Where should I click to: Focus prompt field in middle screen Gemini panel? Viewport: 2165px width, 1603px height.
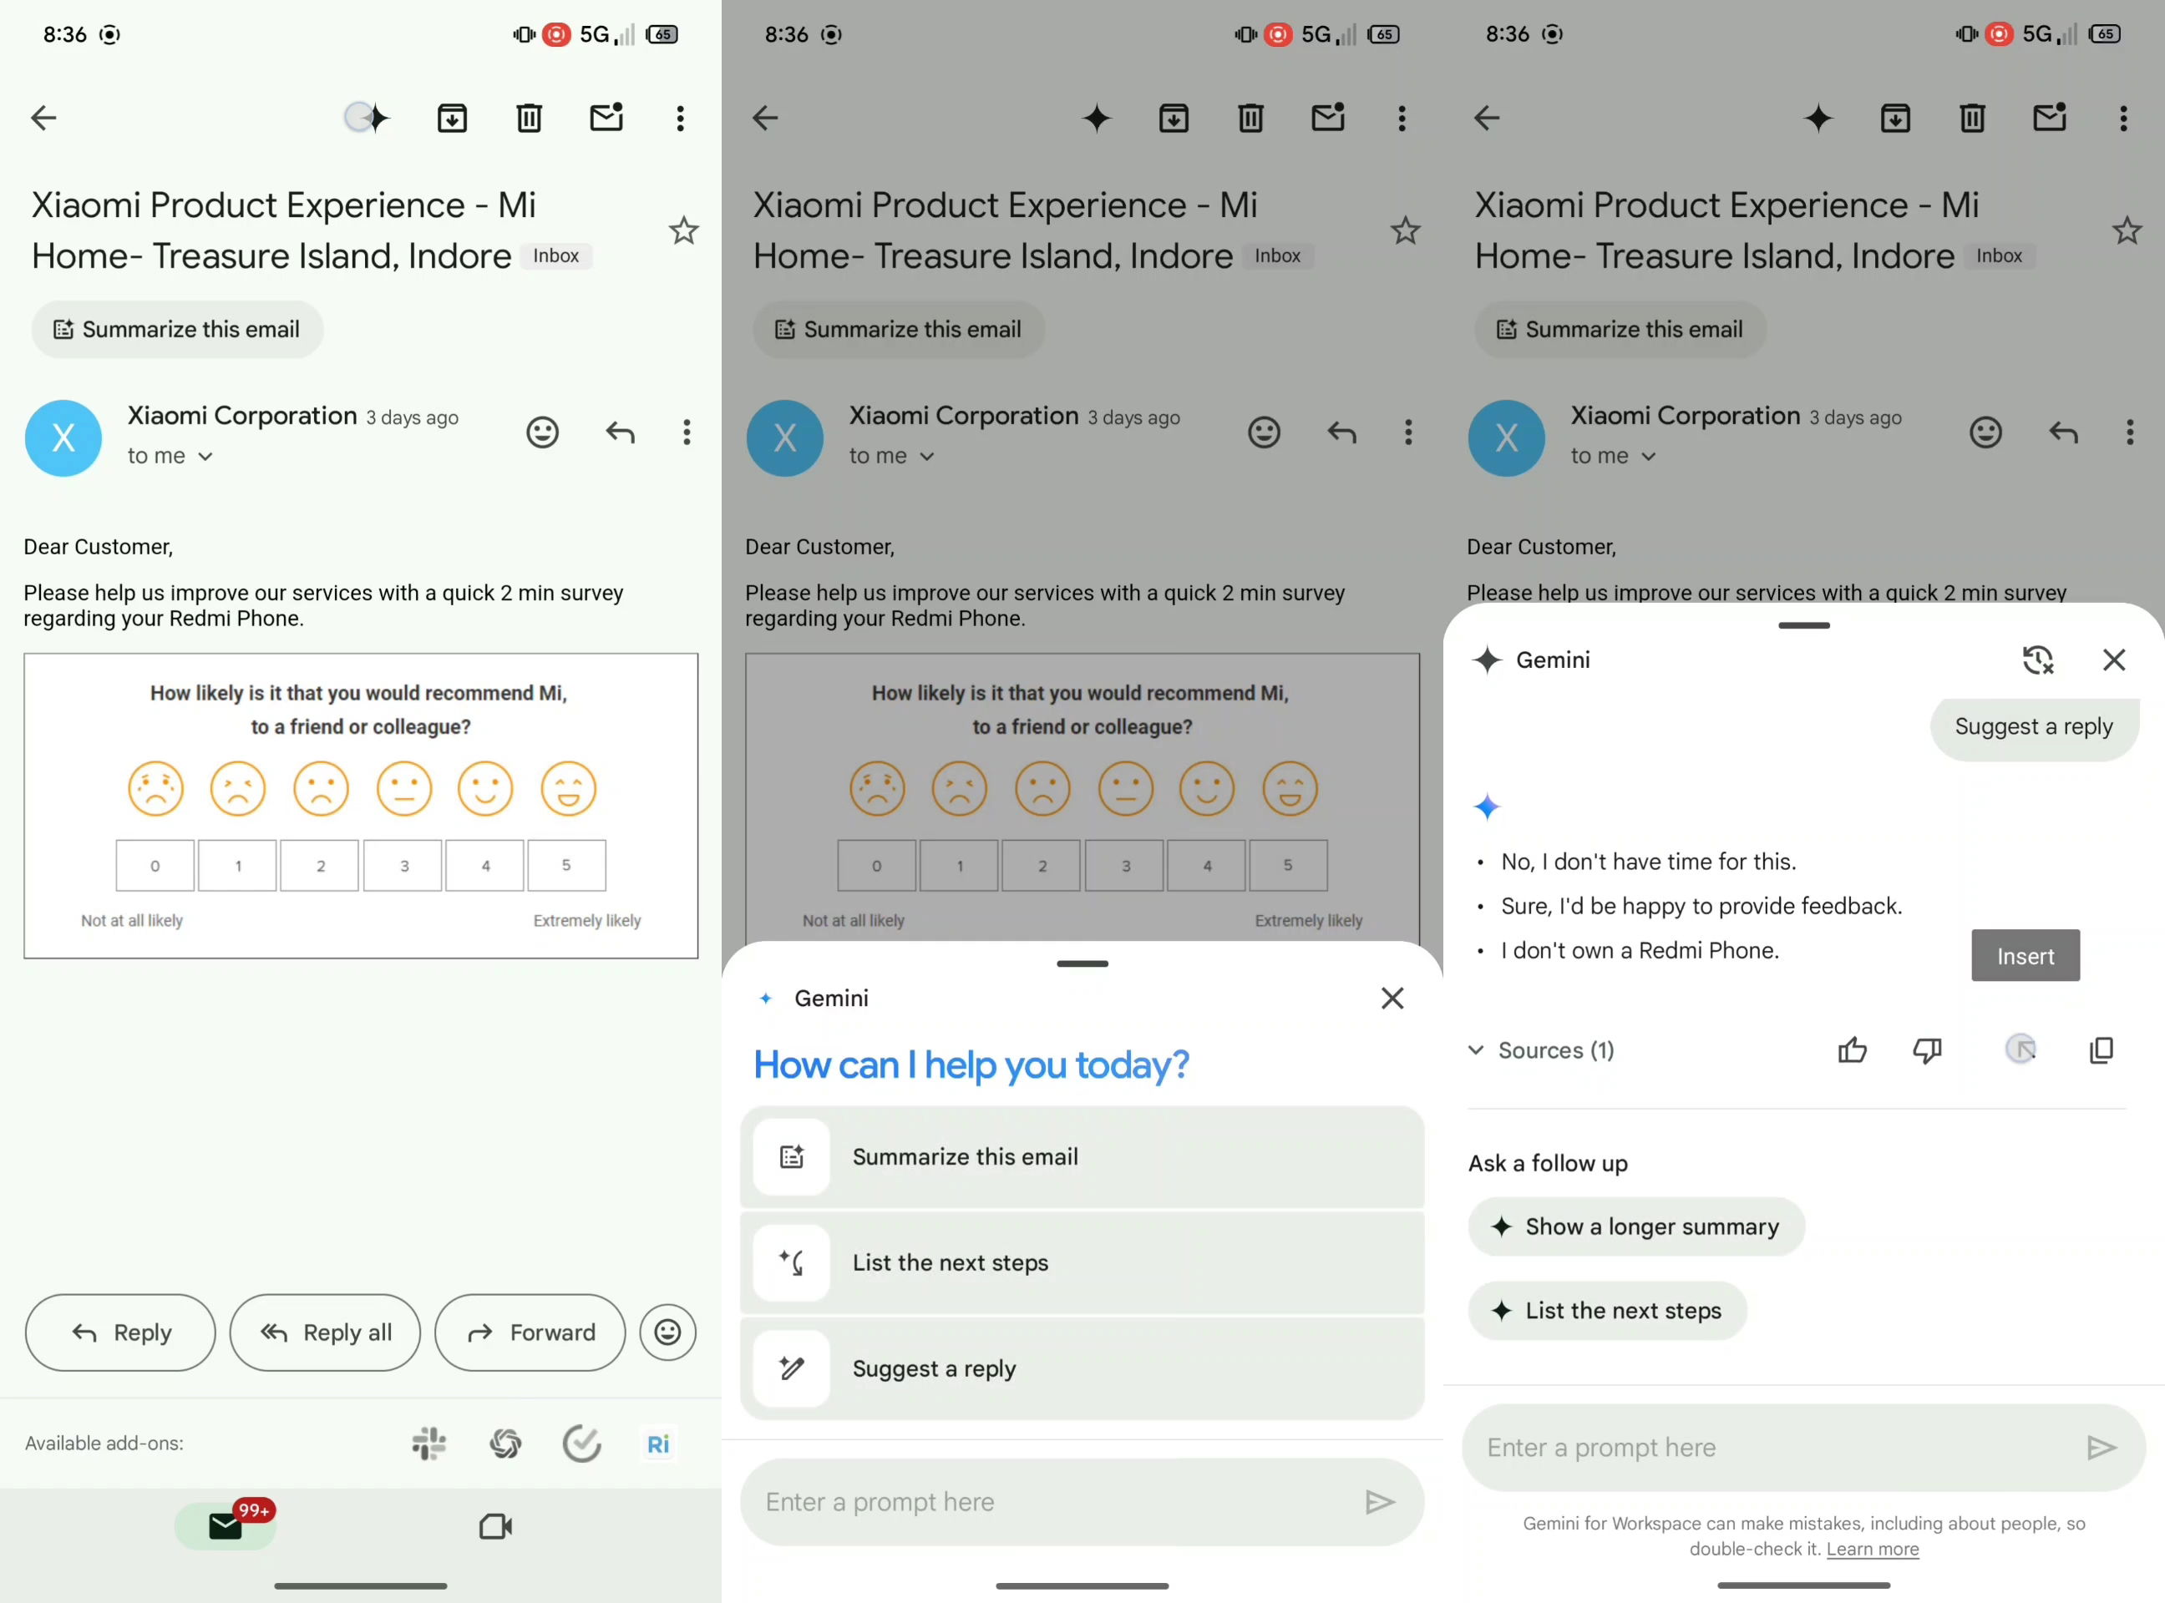(x=1082, y=1502)
